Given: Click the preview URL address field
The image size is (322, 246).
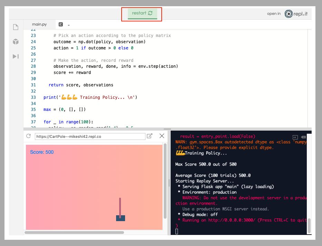Looking at the screenshot, I should (90, 136).
